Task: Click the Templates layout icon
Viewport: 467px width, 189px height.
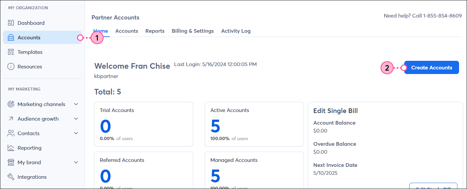Action: click(x=11, y=52)
